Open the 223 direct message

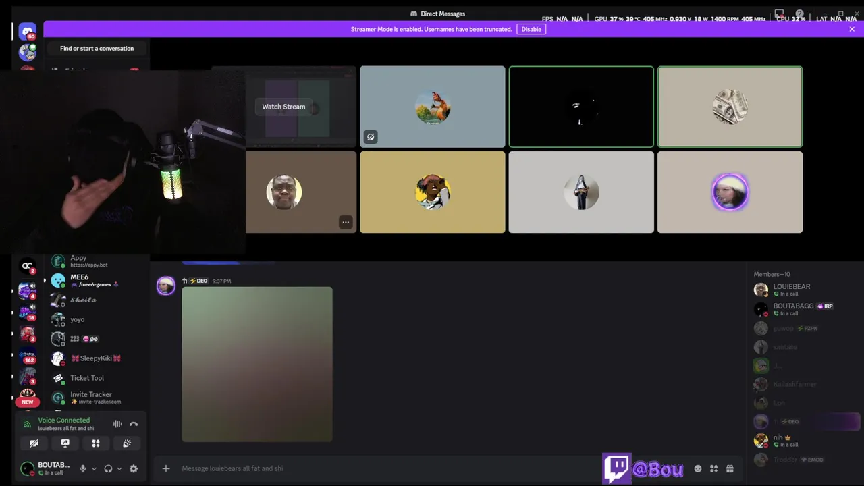click(97, 339)
